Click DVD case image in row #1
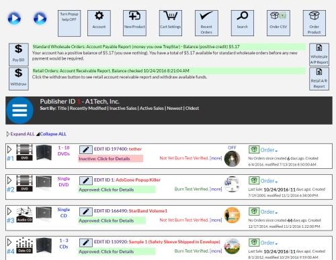 (44, 153)
